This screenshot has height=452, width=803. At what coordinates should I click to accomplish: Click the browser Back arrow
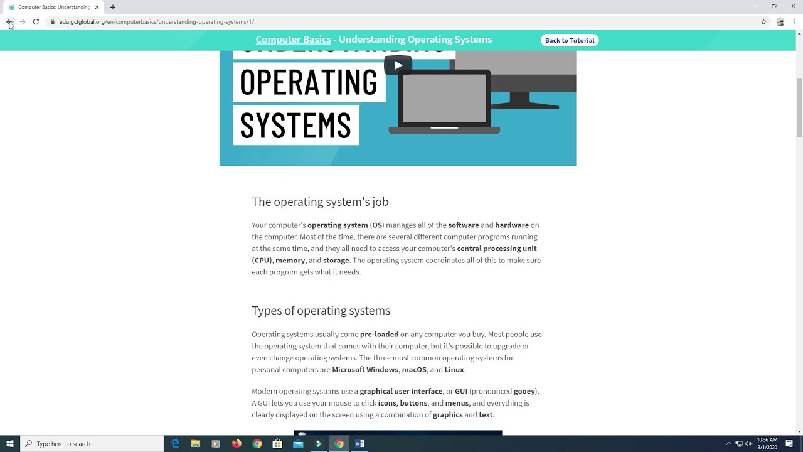(9, 22)
